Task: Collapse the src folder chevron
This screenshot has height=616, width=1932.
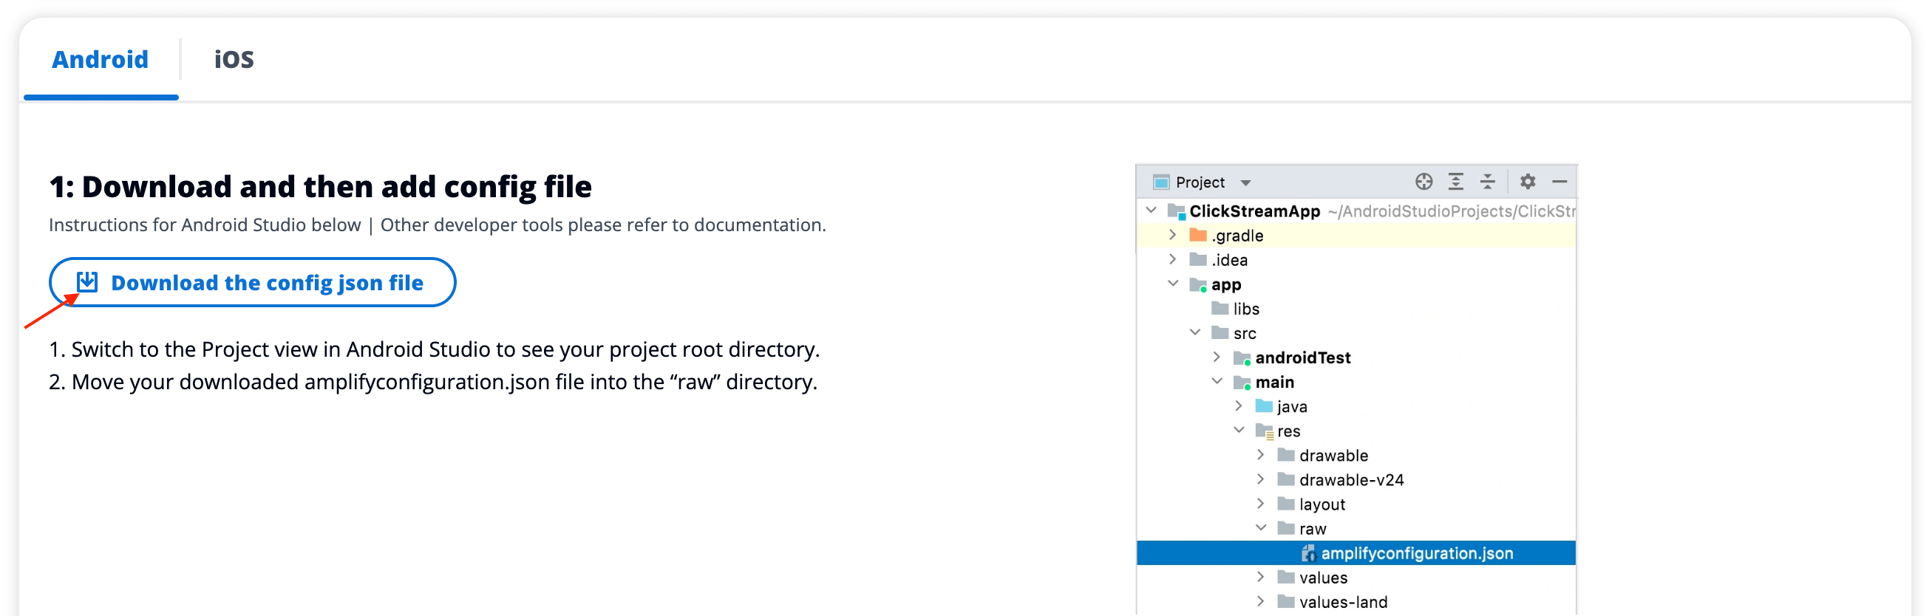Action: [1196, 332]
